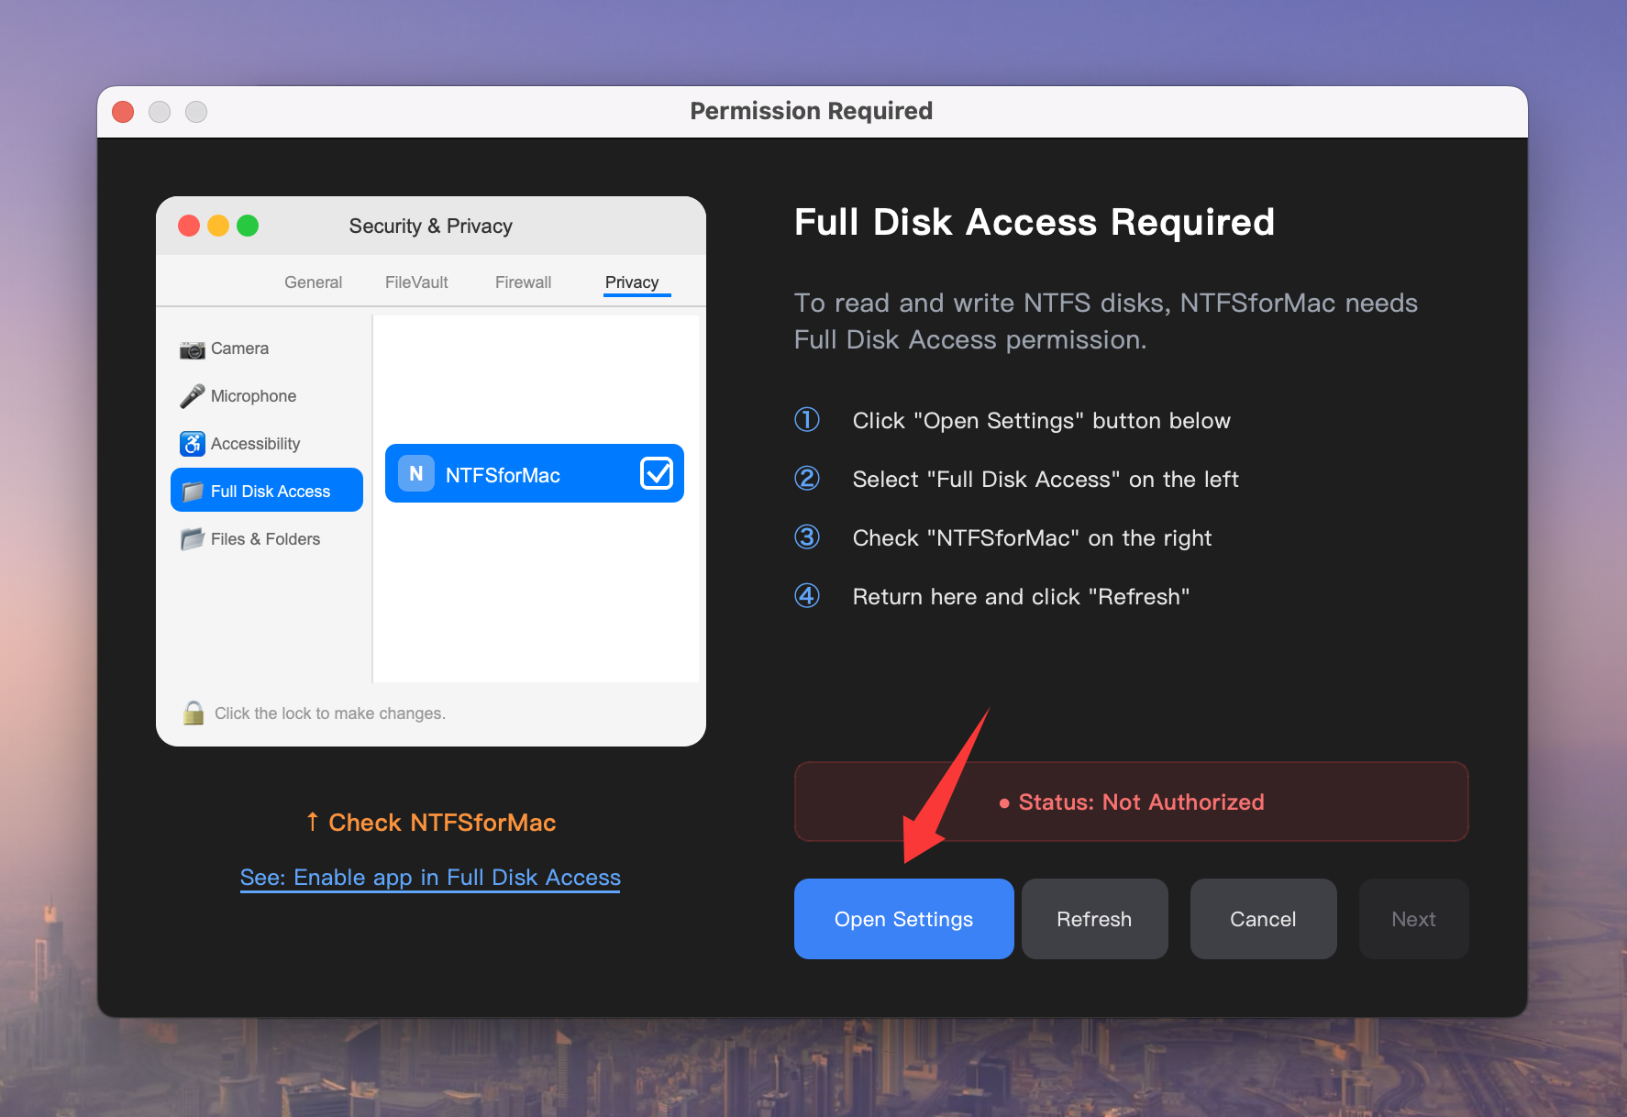The width and height of the screenshot is (1627, 1117).
Task: Select the Camera privacy icon
Action: (191, 348)
